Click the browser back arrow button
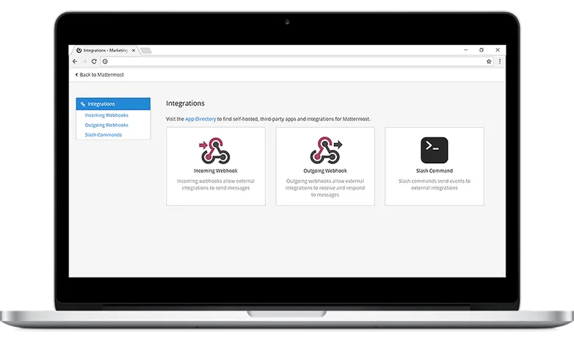Viewport: 574px width, 343px height. [x=75, y=62]
